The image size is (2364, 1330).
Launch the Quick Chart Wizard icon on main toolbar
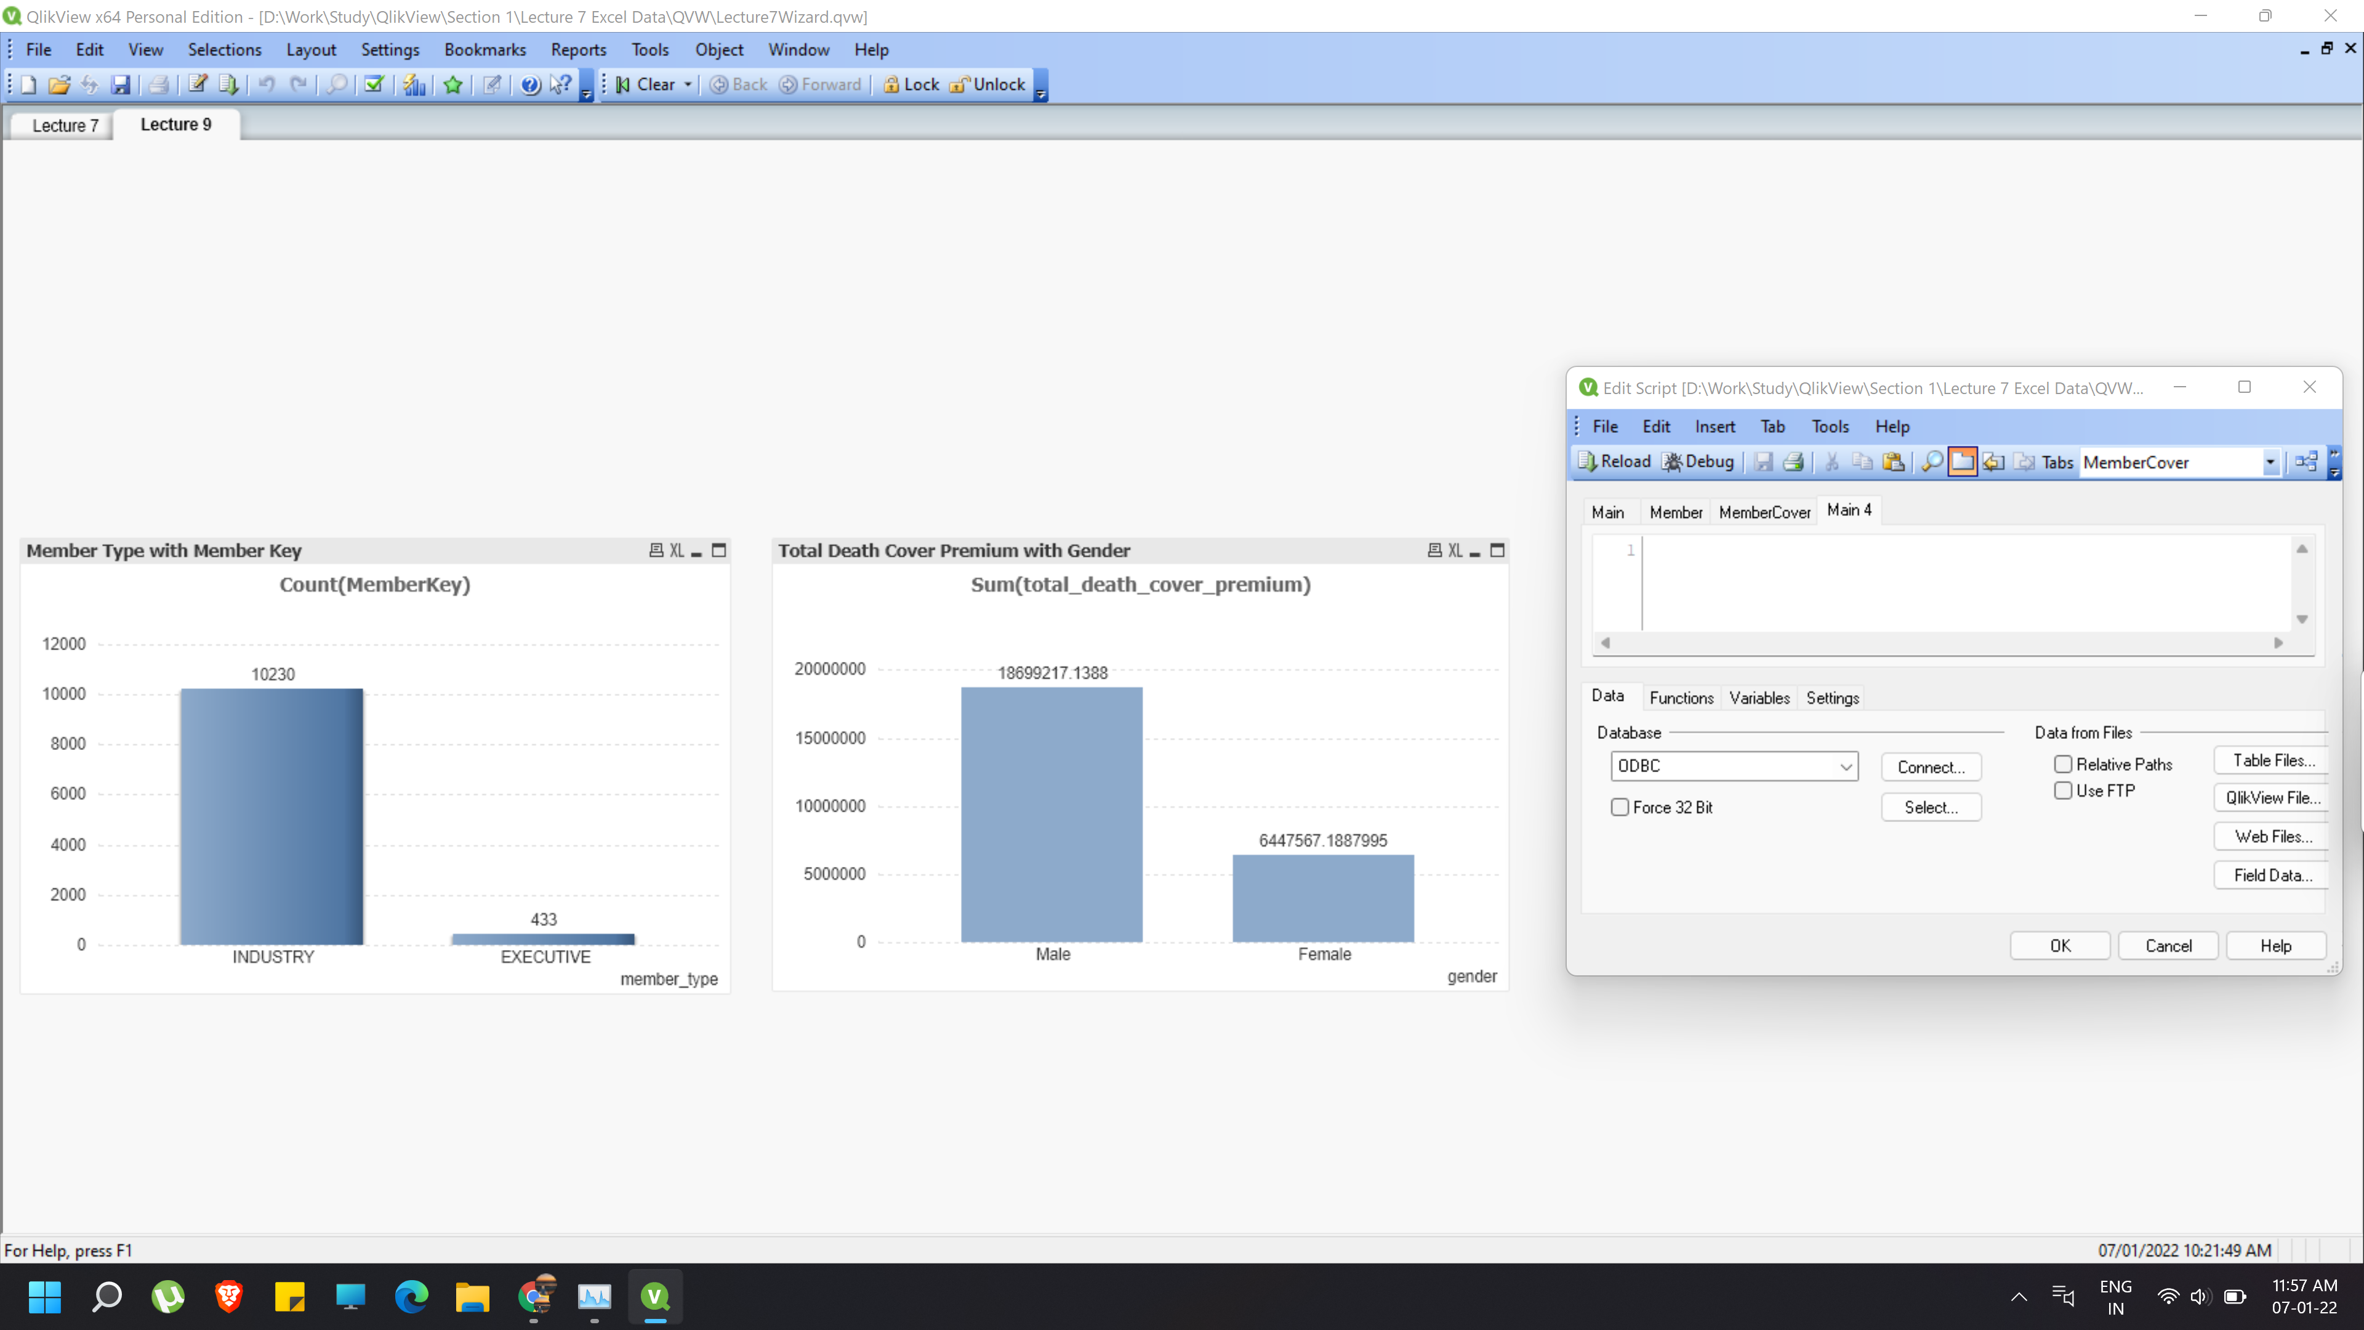point(415,84)
